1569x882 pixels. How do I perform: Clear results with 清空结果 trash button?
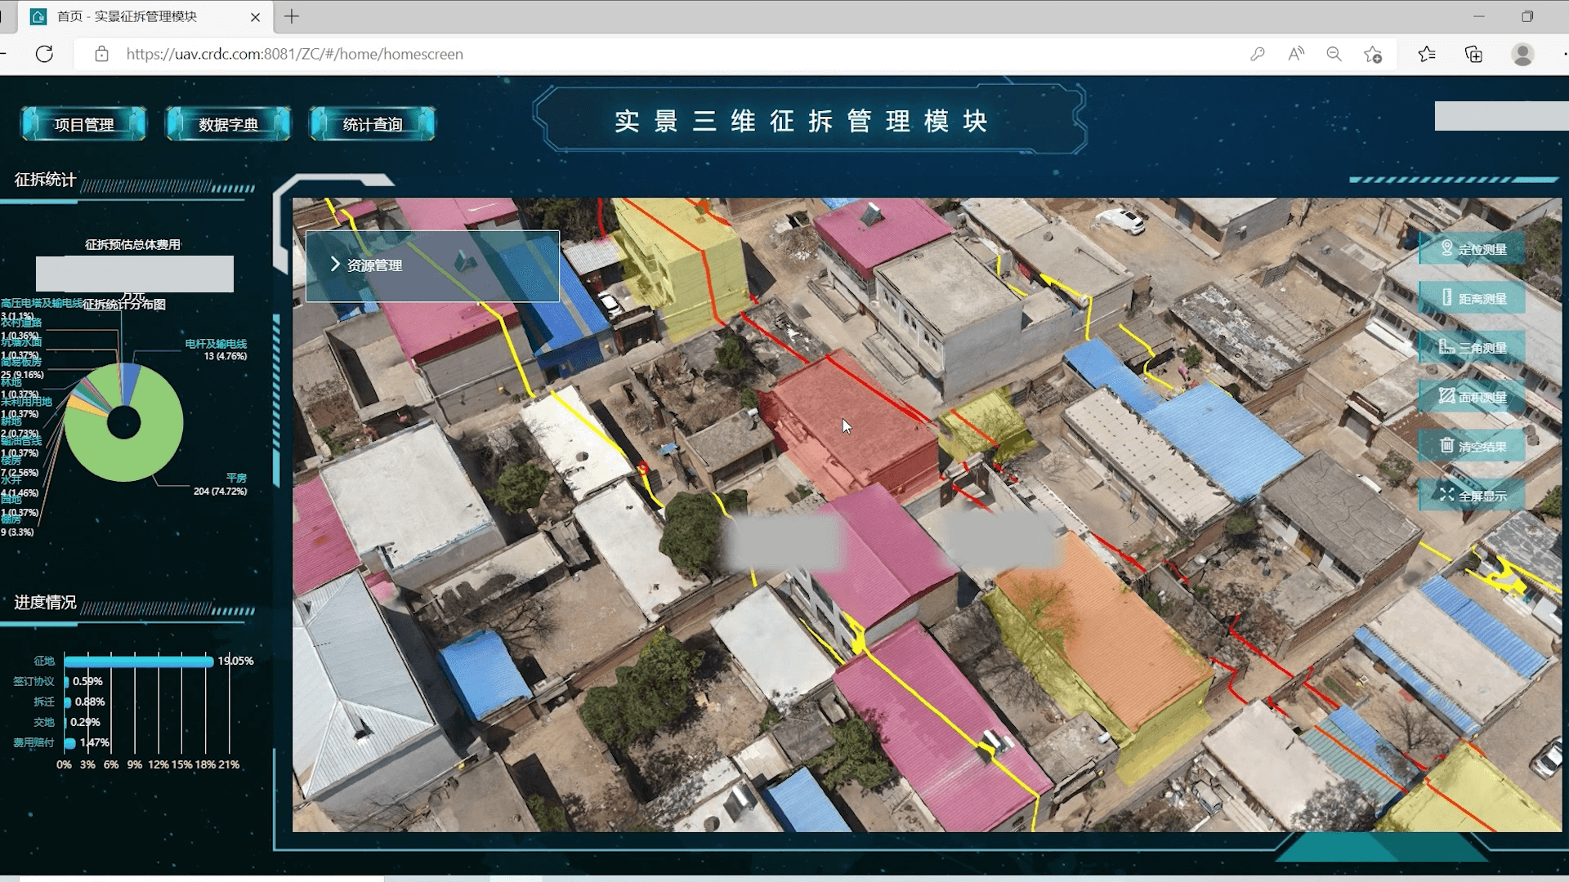[1472, 447]
